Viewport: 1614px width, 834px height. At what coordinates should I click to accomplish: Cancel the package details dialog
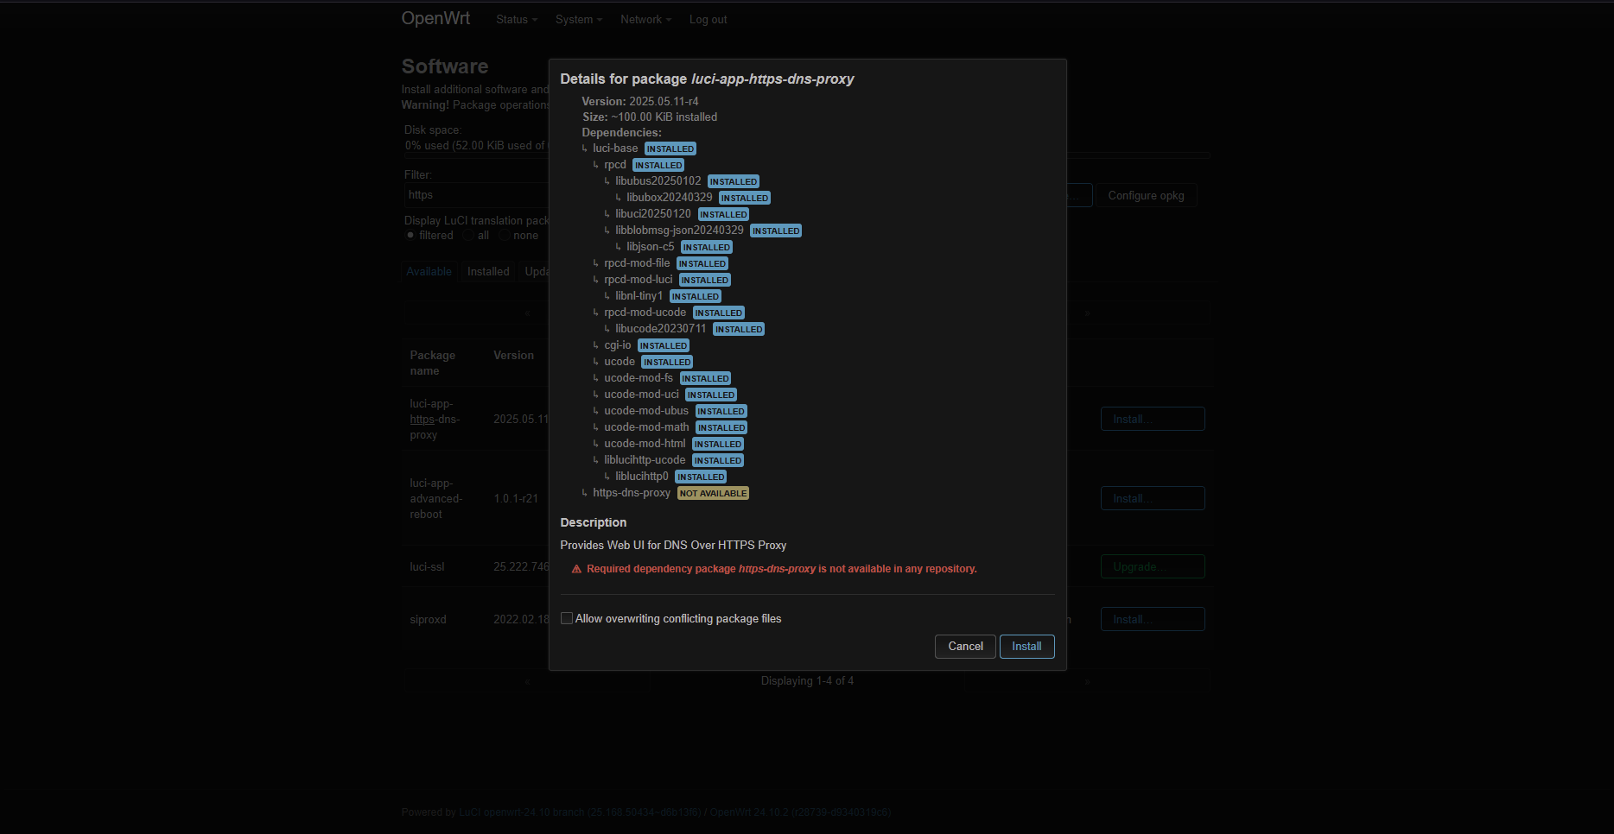point(965,647)
